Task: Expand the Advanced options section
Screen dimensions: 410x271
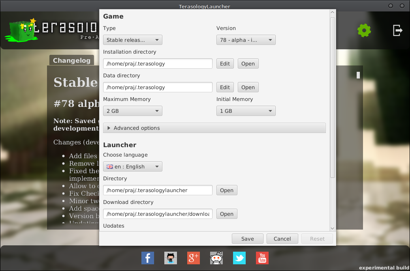Action: point(214,128)
